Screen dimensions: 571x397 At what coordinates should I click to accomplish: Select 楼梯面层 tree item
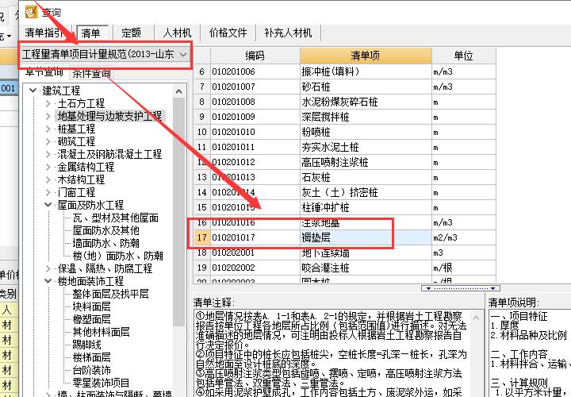click(91, 357)
